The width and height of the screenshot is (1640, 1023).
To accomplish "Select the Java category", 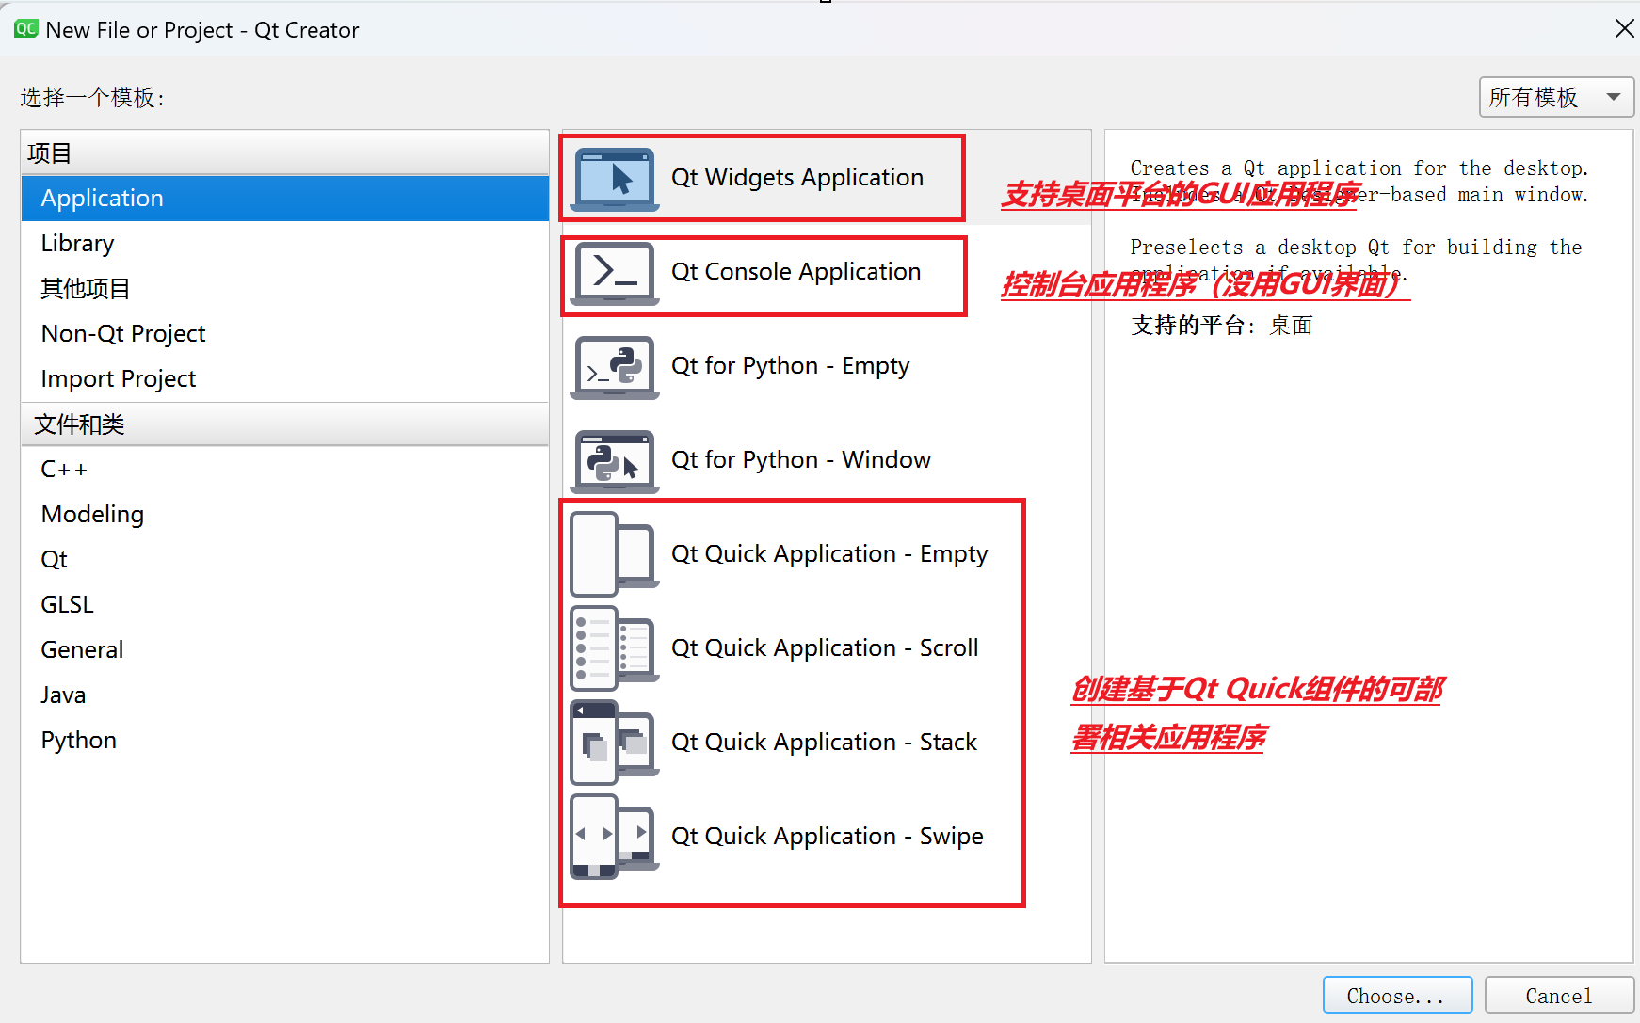I will click(x=284, y=695).
